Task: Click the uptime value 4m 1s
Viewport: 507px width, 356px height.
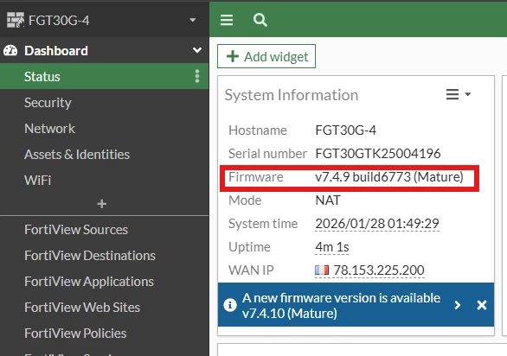Action: point(332,247)
